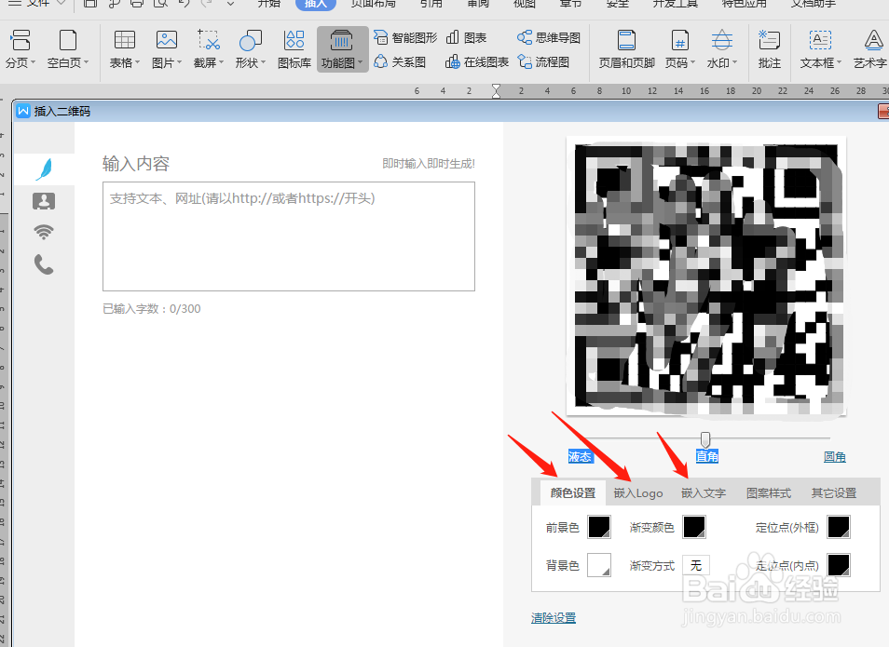Switch to the 嵌入Logo tab

tap(637, 492)
